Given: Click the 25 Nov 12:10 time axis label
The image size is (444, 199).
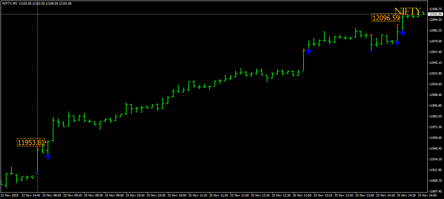Looking at the screenshot, I should pyautogui.click(x=260, y=196).
